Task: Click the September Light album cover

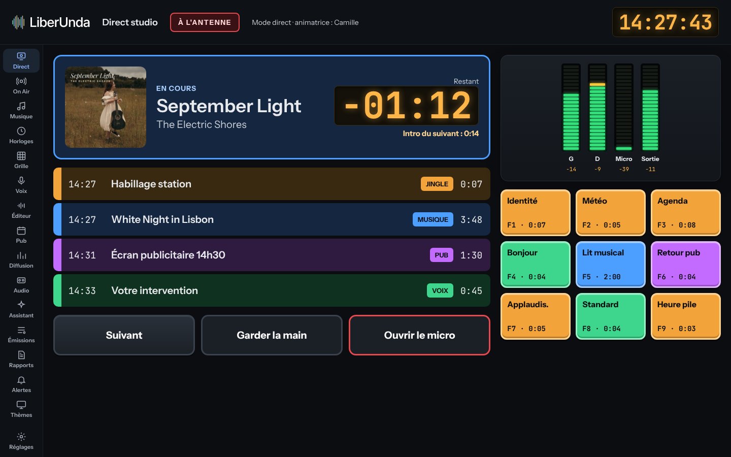Action: [x=106, y=107]
